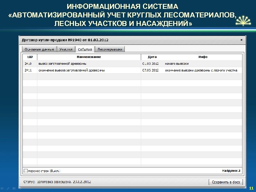Click event name окончание вывоза заготовленной древесины
This screenshot has height=192, width=256.
pos(71,70)
